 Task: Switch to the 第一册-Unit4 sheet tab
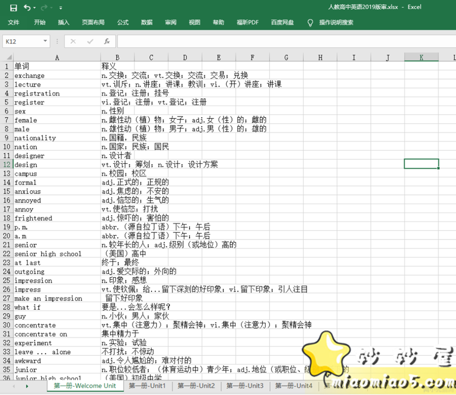click(x=294, y=386)
